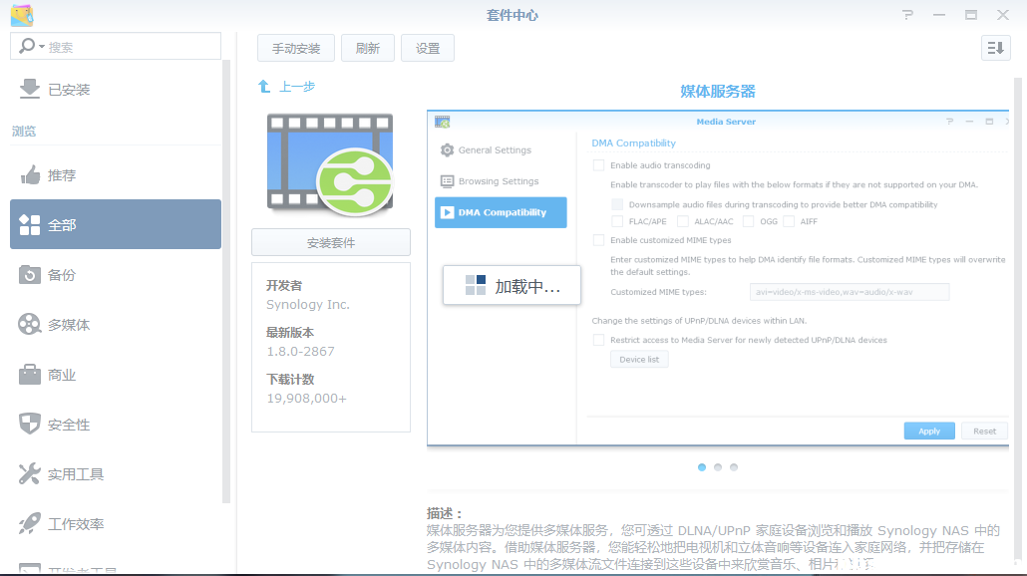Show the second screenshot via middle dot
Viewport: 1027px width, 576px height.
click(718, 467)
